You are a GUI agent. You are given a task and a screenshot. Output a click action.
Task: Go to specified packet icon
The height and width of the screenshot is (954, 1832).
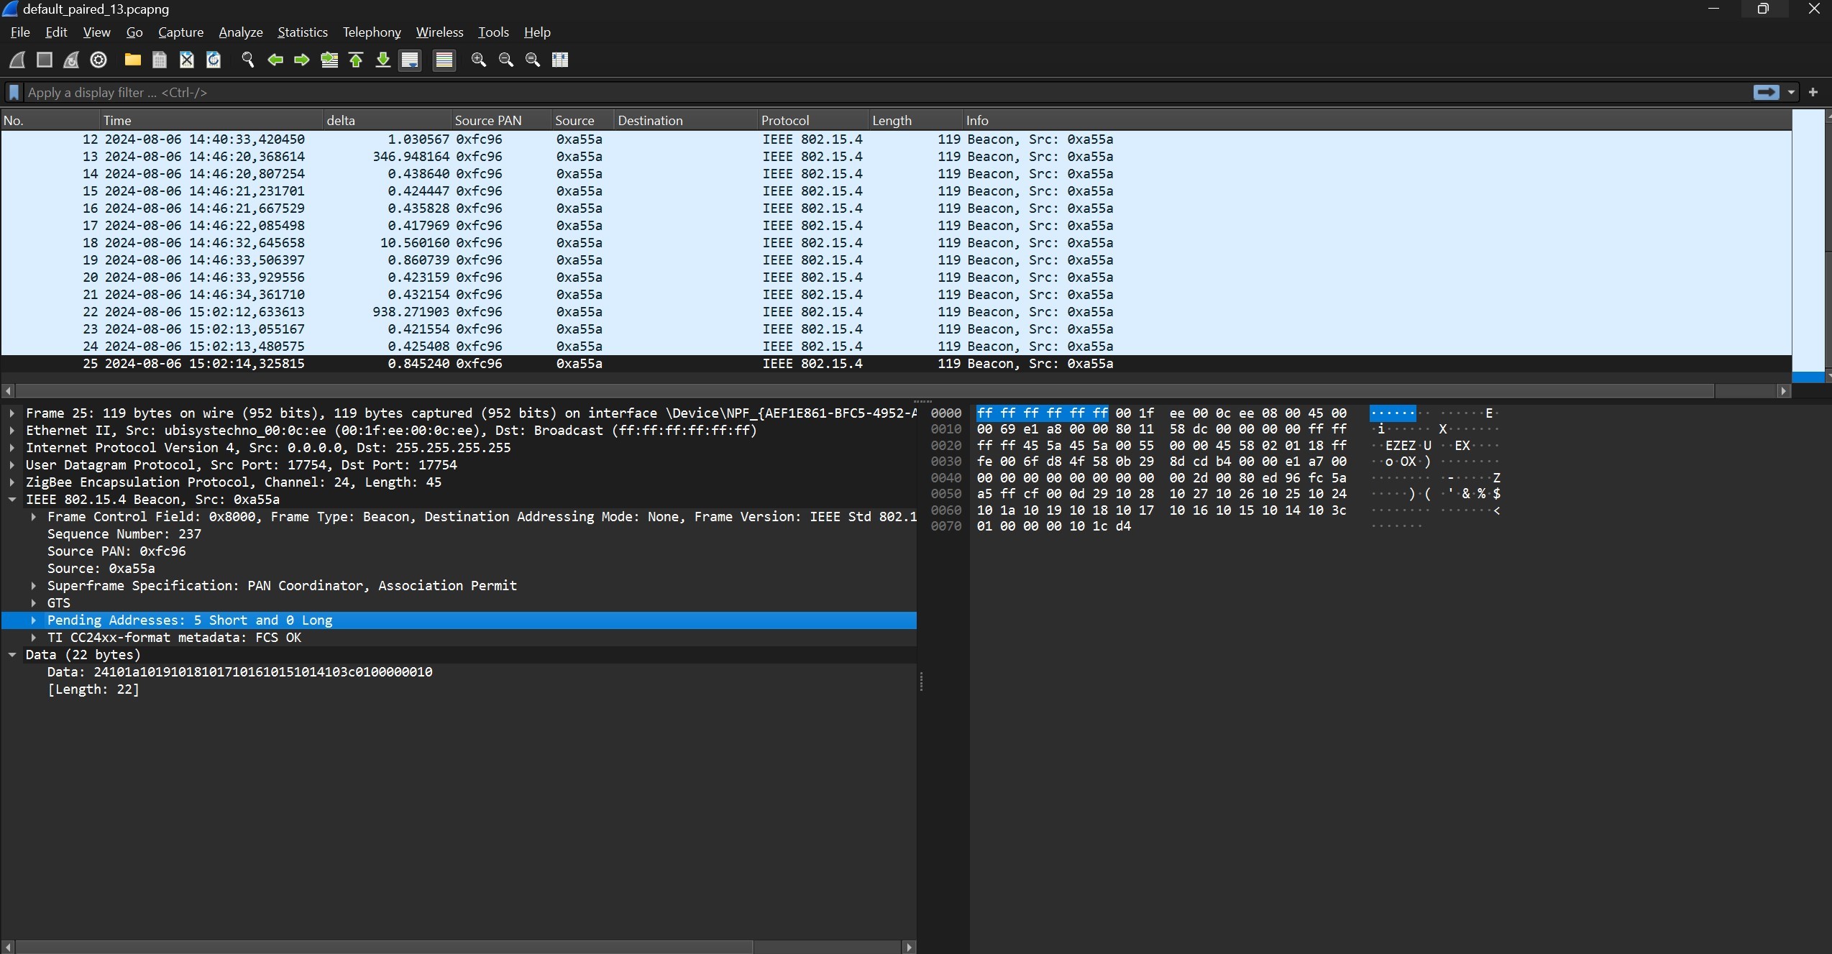pos(329,60)
